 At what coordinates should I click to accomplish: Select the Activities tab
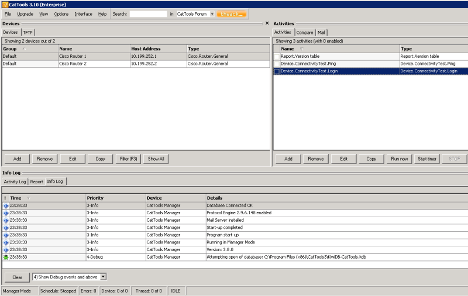283,32
